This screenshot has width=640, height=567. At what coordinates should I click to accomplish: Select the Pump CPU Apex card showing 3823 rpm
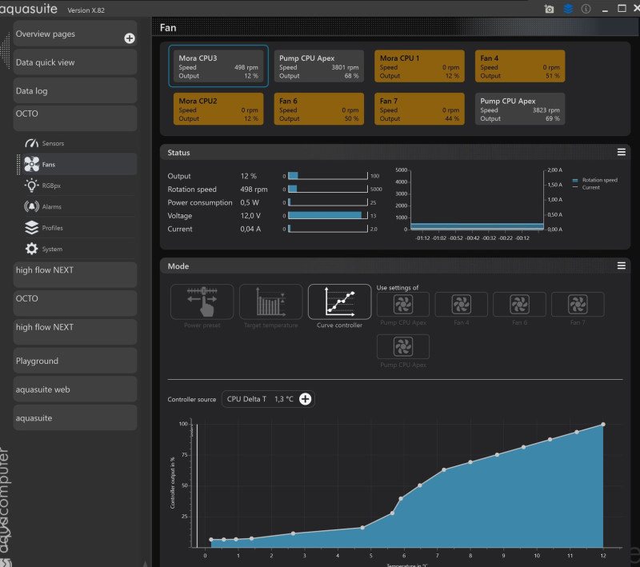[x=520, y=109]
